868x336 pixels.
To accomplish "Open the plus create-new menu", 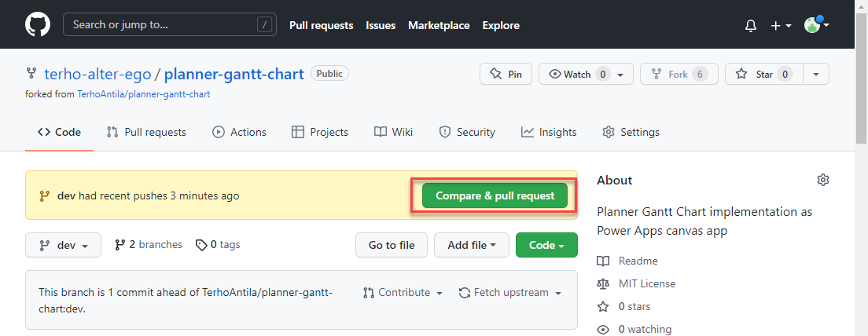I will click(780, 25).
